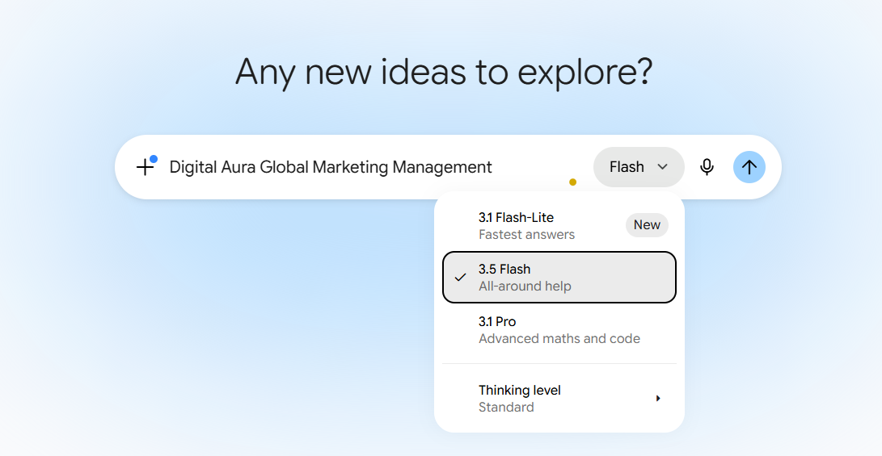Choose the 3.1 Pro model
Image resolution: width=882 pixels, height=456 pixels.
559,329
